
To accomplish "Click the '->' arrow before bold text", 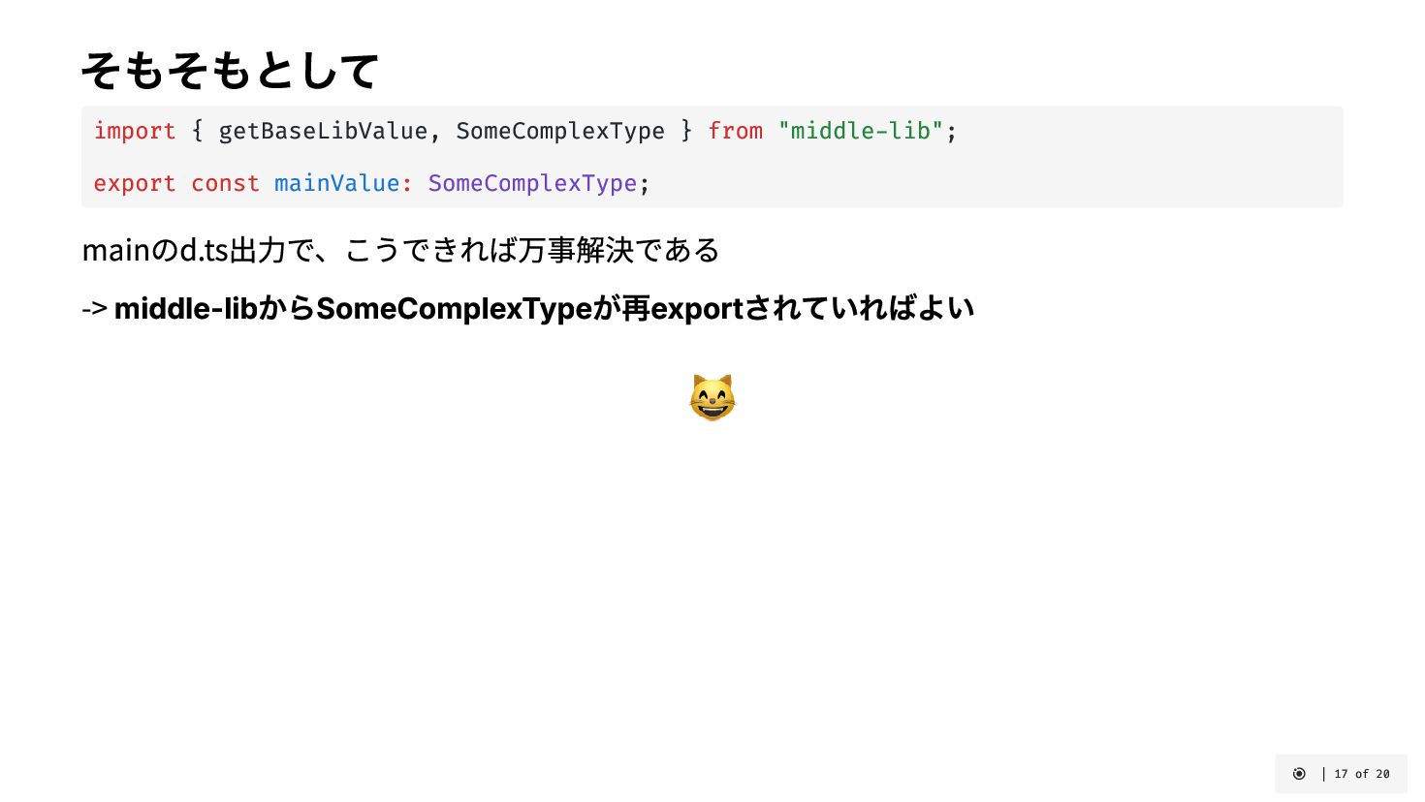I will pos(94,309).
